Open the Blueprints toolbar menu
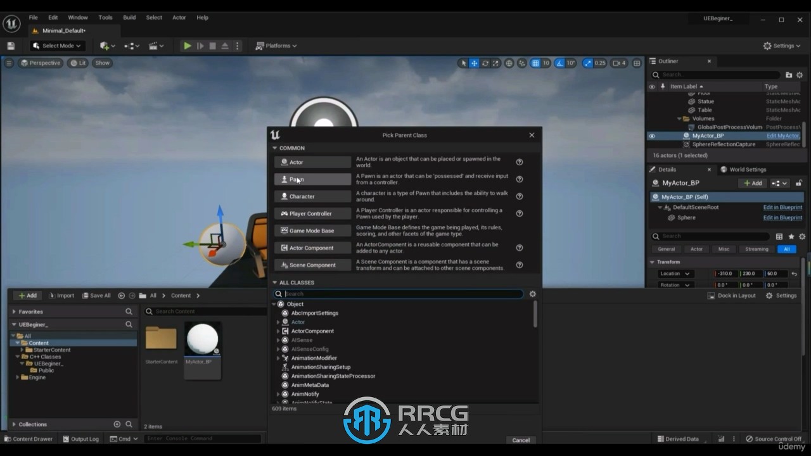This screenshot has height=456, width=811. tap(131, 46)
